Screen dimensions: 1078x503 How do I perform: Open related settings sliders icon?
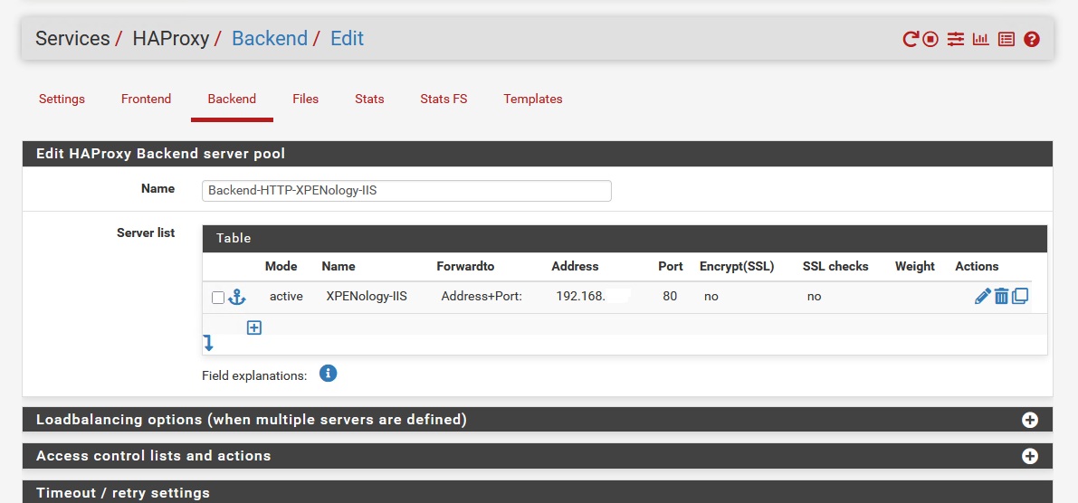click(x=956, y=39)
